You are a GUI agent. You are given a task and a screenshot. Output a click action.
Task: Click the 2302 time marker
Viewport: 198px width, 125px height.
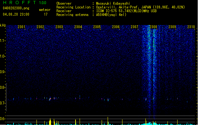point(40,27)
